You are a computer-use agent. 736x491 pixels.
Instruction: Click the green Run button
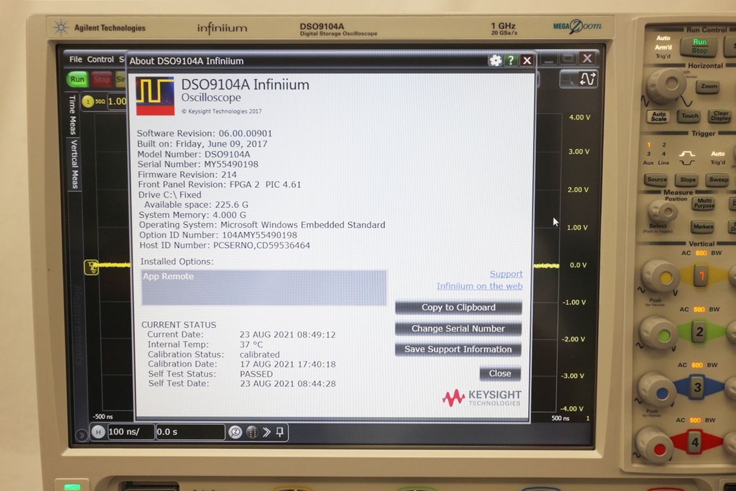tap(77, 79)
